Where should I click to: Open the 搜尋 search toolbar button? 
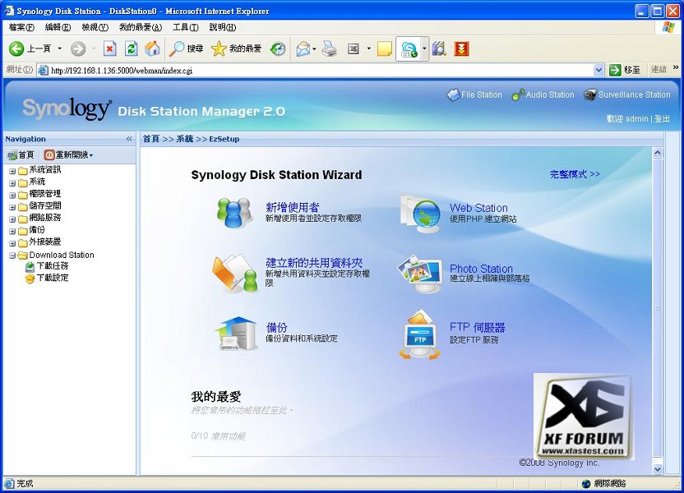click(x=187, y=48)
